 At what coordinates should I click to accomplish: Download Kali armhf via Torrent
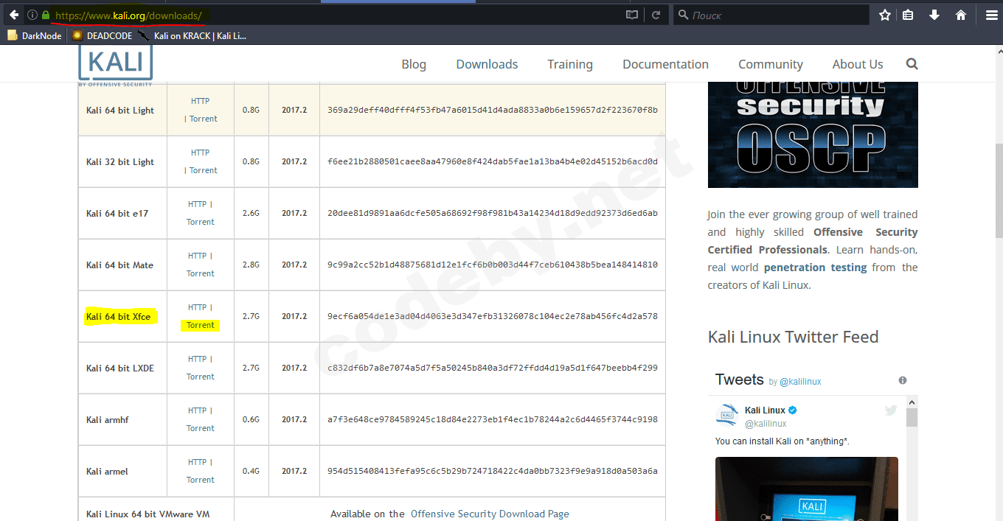pyautogui.click(x=201, y=428)
